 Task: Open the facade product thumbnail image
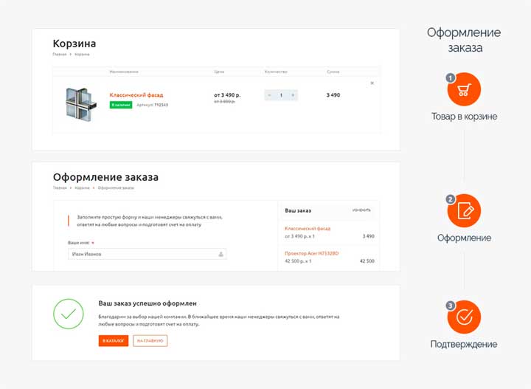(x=78, y=103)
